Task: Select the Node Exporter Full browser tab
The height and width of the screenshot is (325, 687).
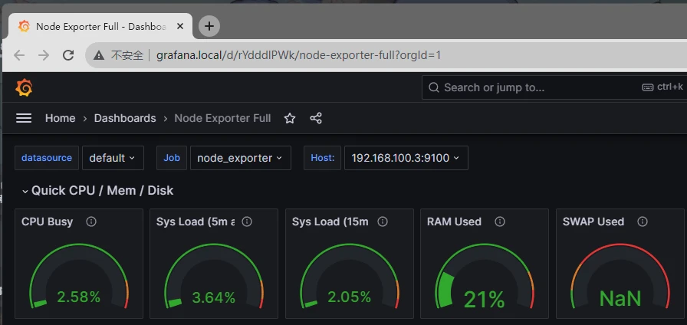Action: point(100,27)
